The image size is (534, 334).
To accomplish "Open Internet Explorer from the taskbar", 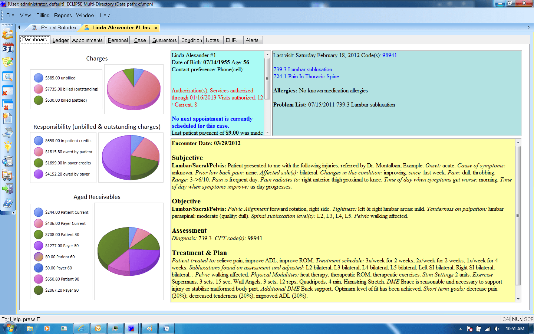I will (81, 328).
